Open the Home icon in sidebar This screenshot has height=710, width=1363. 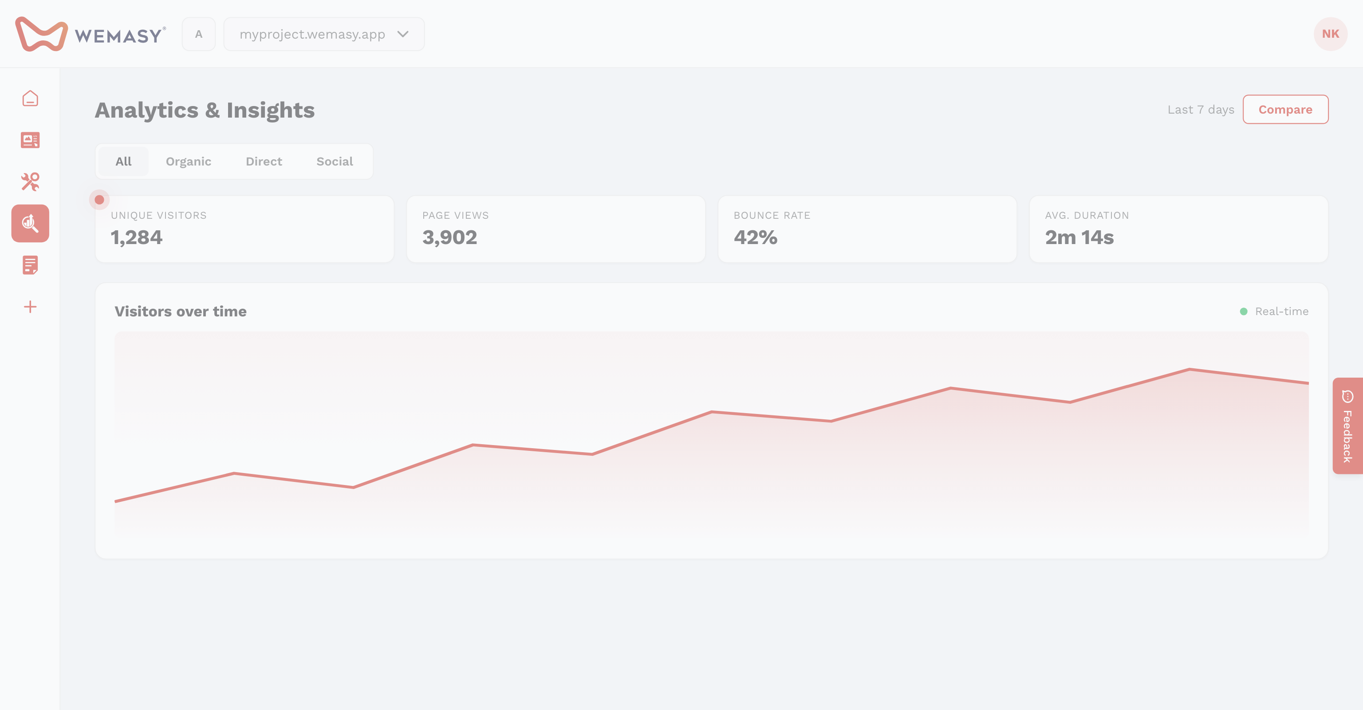30,99
